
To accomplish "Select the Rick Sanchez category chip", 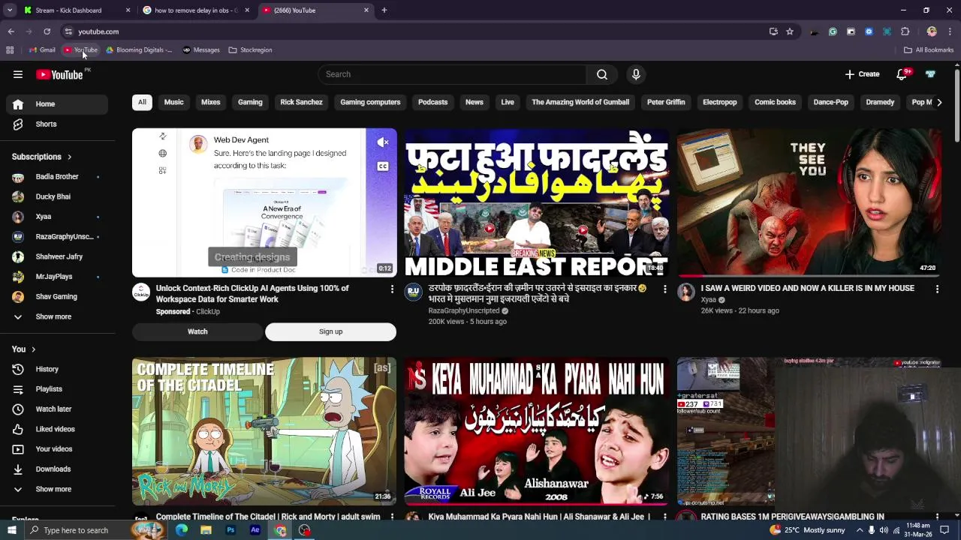I will click(x=301, y=102).
